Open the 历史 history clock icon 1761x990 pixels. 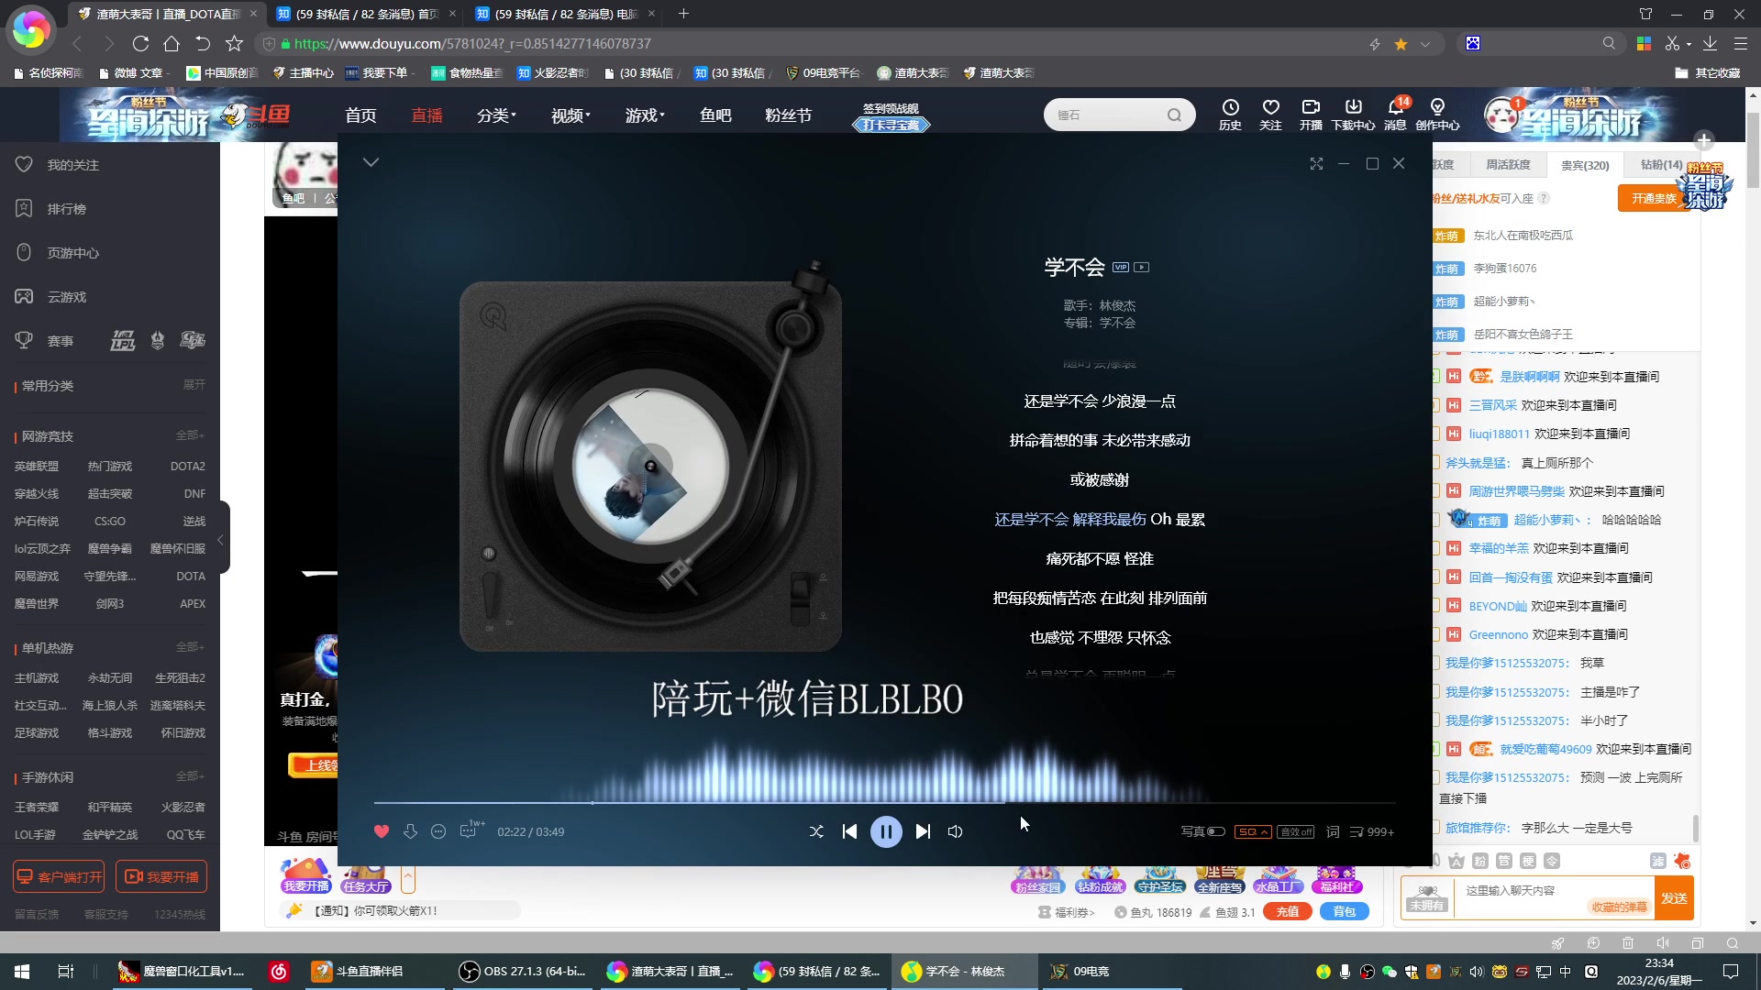[x=1230, y=115]
